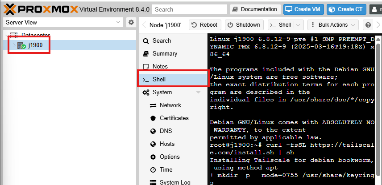Click the curl install command line
The width and height of the screenshot is (382, 185).
click(292, 149)
